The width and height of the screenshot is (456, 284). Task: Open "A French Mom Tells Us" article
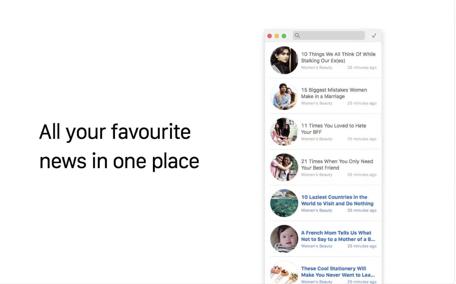pos(338,236)
